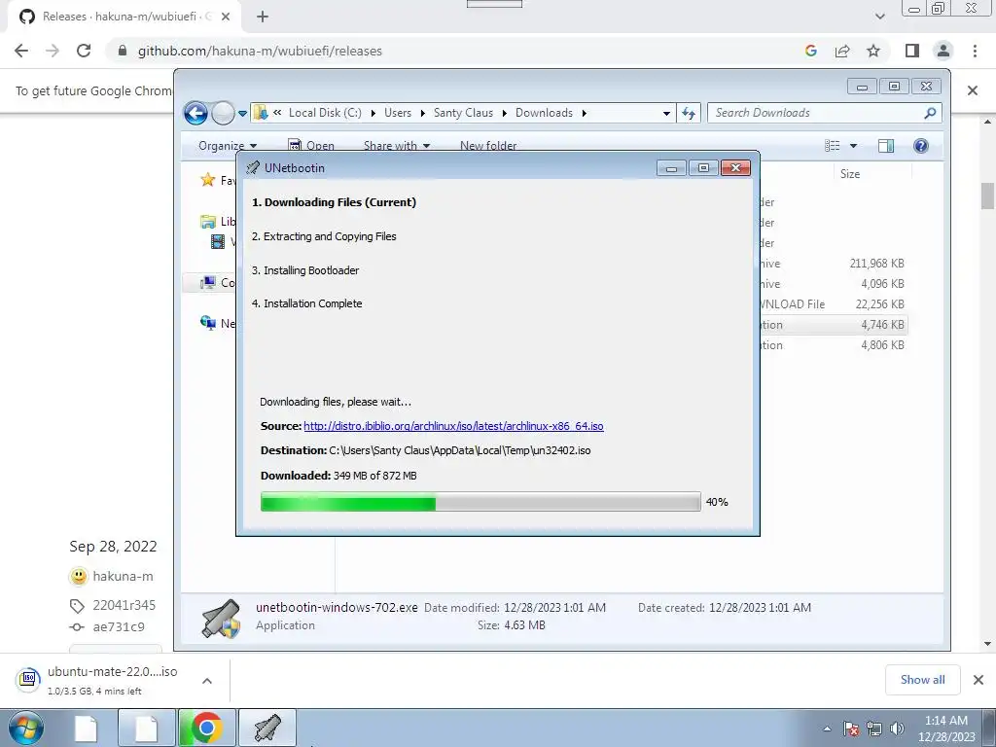Expand the Downloads breadcrumb arrow
The width and height of the screenshot is (996, 747).
[584, 113]
